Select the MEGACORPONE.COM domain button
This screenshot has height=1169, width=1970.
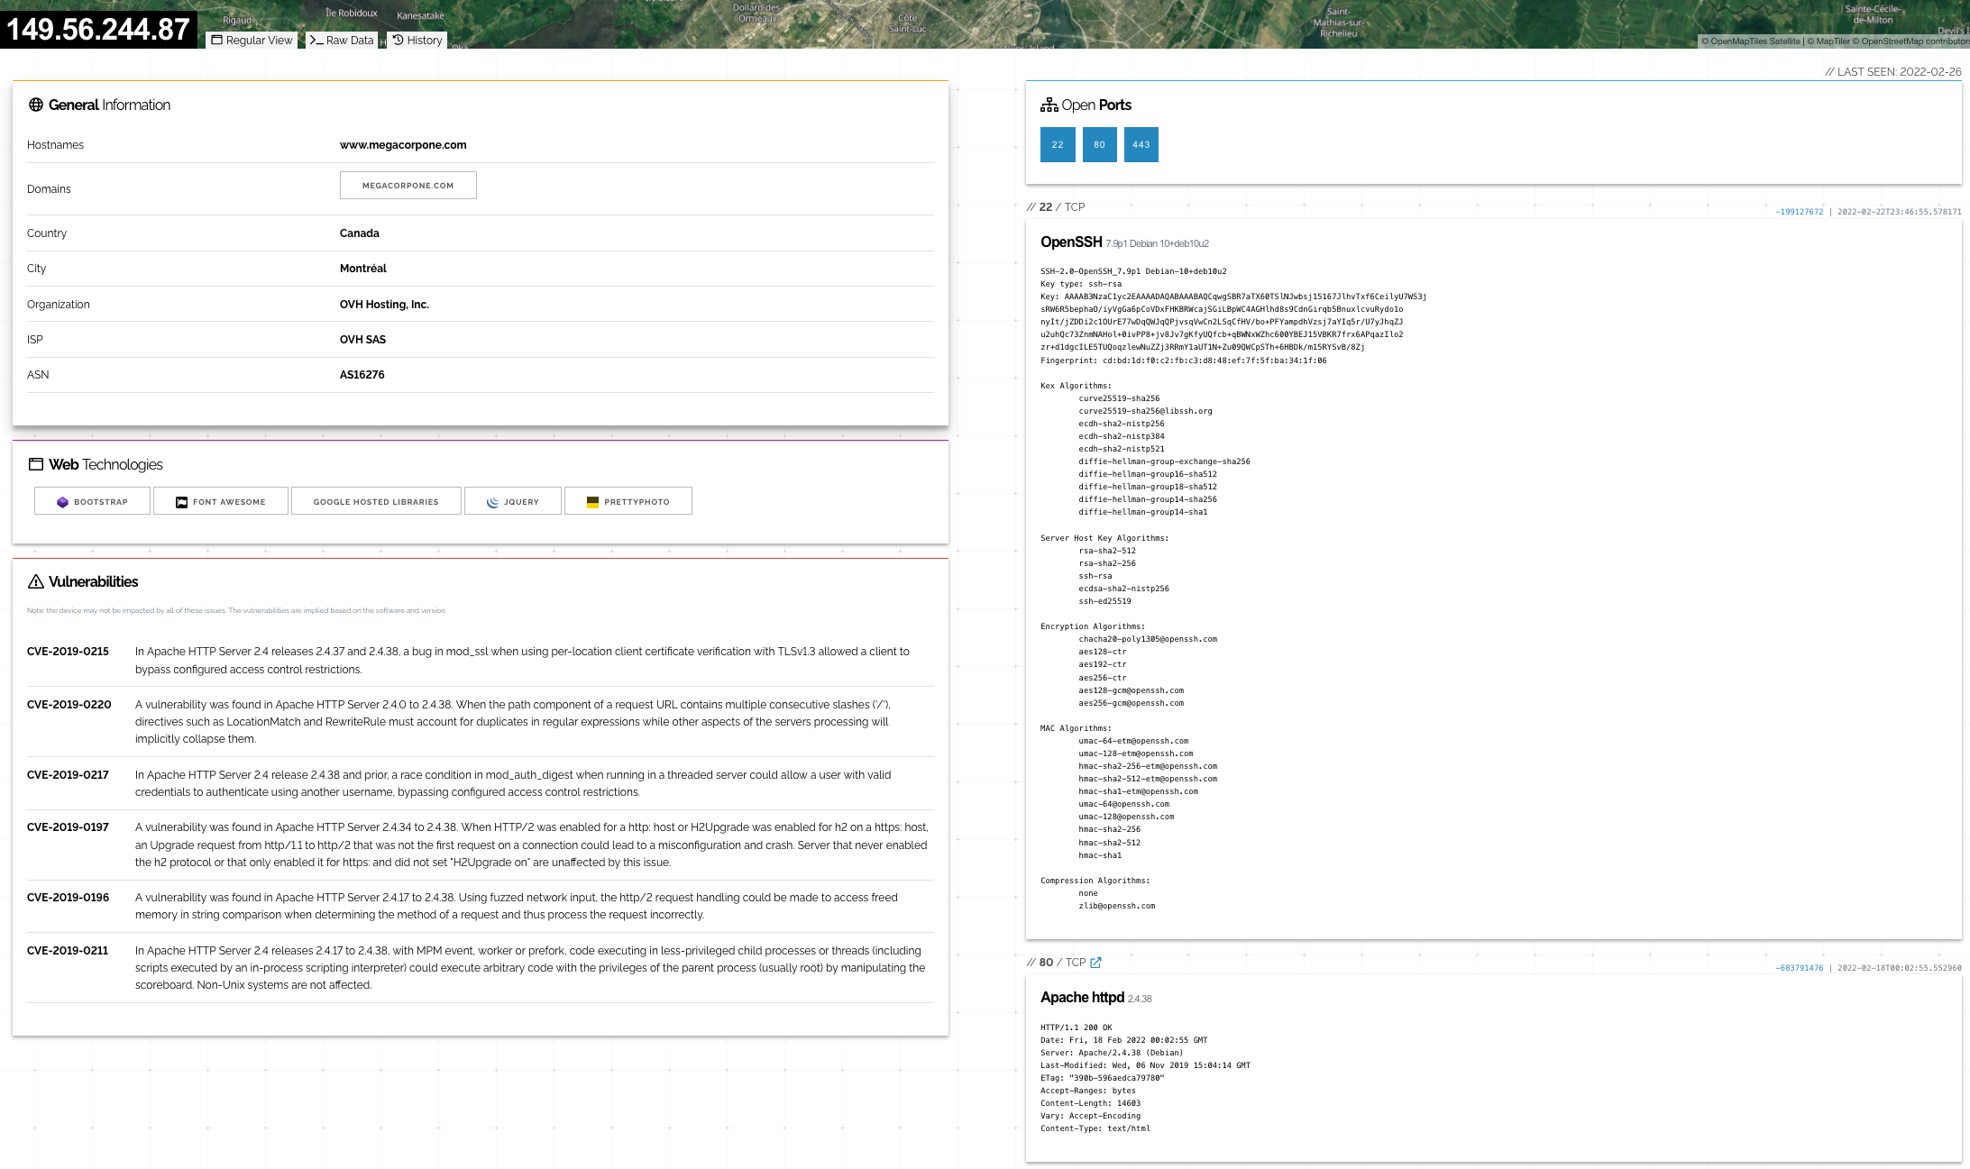pos(408,186)
